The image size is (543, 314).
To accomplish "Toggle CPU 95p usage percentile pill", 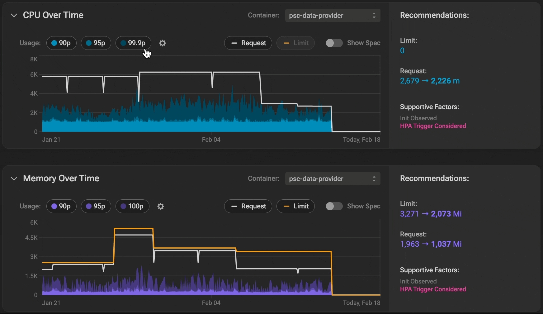I will pyautogui.click(x=96, y=43).
